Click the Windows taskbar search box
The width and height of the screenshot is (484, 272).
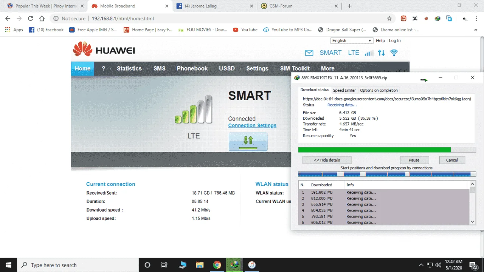pyautogui.click(x=78, y=265)
